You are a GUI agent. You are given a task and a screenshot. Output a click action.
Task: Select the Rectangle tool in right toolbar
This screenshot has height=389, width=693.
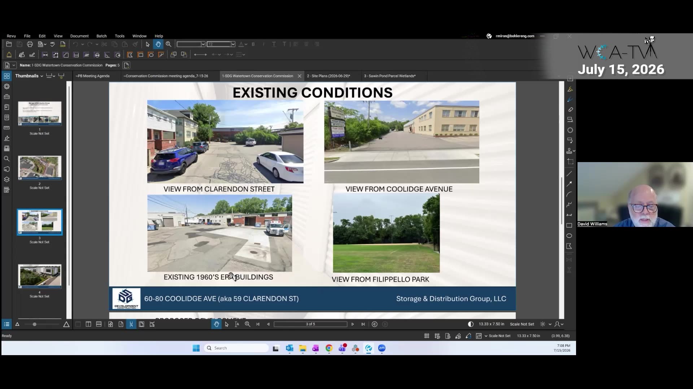[x=570, y=225]
